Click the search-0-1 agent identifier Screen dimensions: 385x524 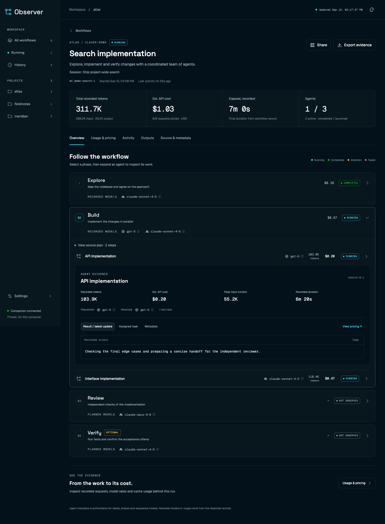pyautogui.click(x=356, y=278)
